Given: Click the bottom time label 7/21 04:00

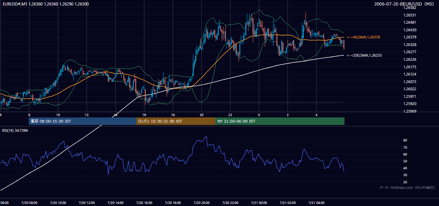Looking at the screenshot, I should tap(316, 203).
